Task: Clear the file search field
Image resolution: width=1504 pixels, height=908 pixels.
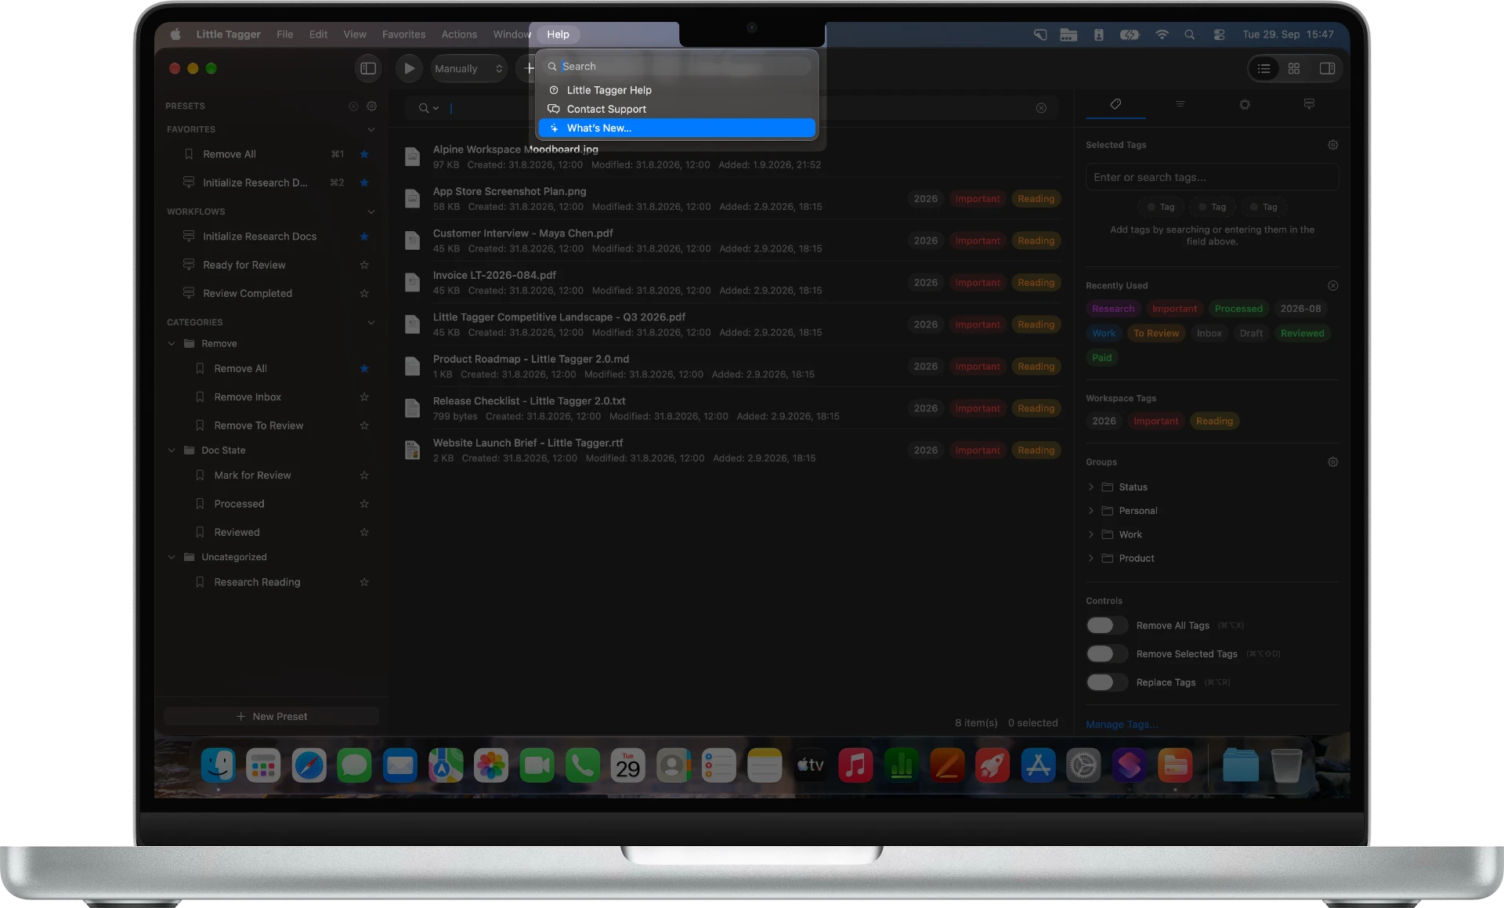Action: (1041, 108)
